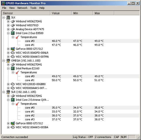
Task: Click the SLR network computer icon
Action: coord(8,92)
